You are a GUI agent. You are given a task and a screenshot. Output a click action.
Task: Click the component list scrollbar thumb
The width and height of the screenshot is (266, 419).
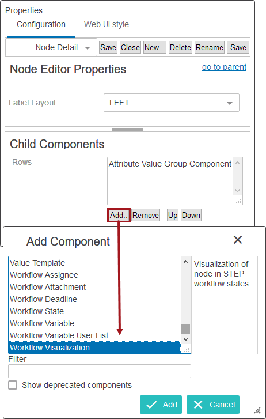coord(185,329)
